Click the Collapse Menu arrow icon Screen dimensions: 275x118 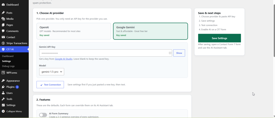(x=3, y=111)
